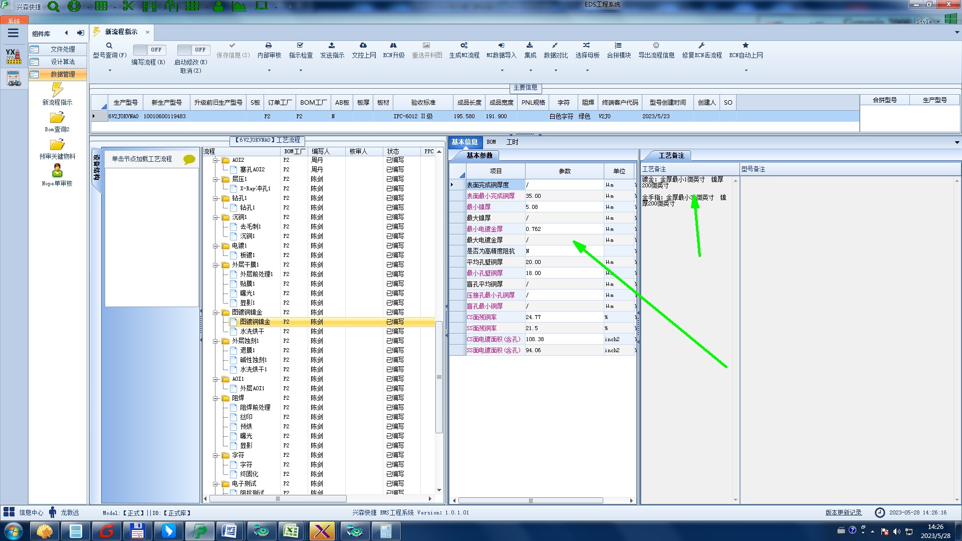962x541 pixels.
Task: Toggle the 编写流程 OFF switch
Action: (149, 50)
